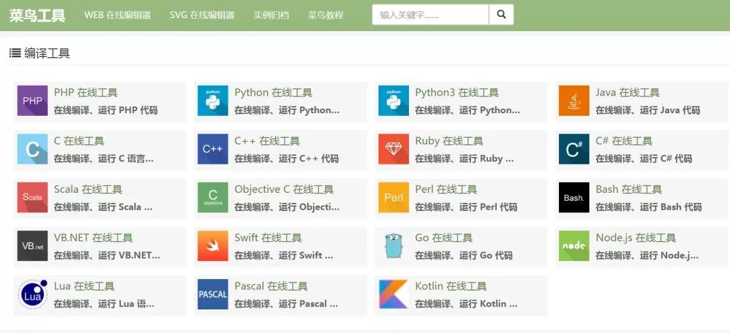Open the Scala 在线工具 link
The image size is (730, 333).
(x=88, y=189)
